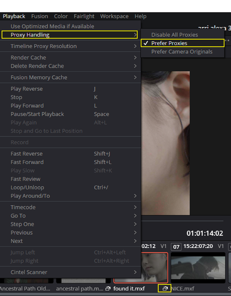Click the viewer image of the face

pyautogui.click(x=165, y=143)
